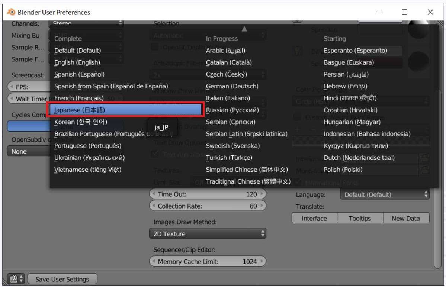Choose Italian (Italiano) language
446x287 pixels.
click(228, 98)
